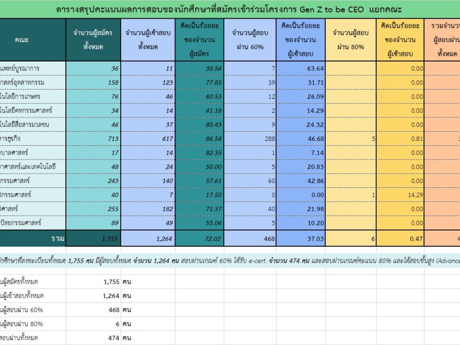This screenshot has width=460, height=345.
Task: Select the percentage cell 17.50
Action: click(199, 195)
